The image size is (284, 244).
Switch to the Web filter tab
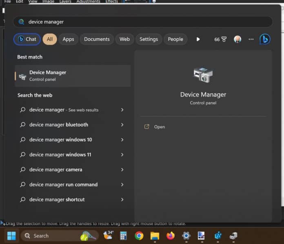pos(124,39)
